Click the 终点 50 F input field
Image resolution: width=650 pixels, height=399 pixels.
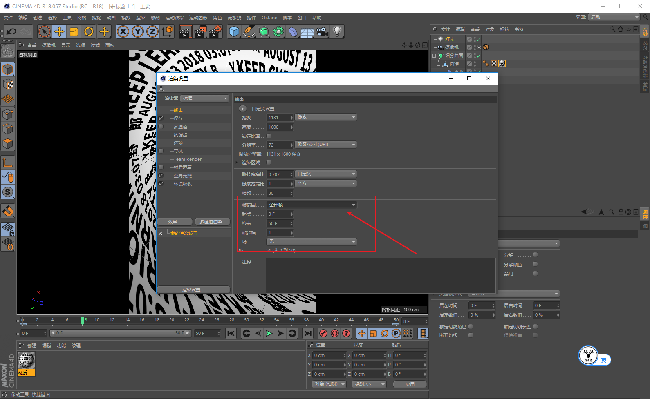(280, 223)
